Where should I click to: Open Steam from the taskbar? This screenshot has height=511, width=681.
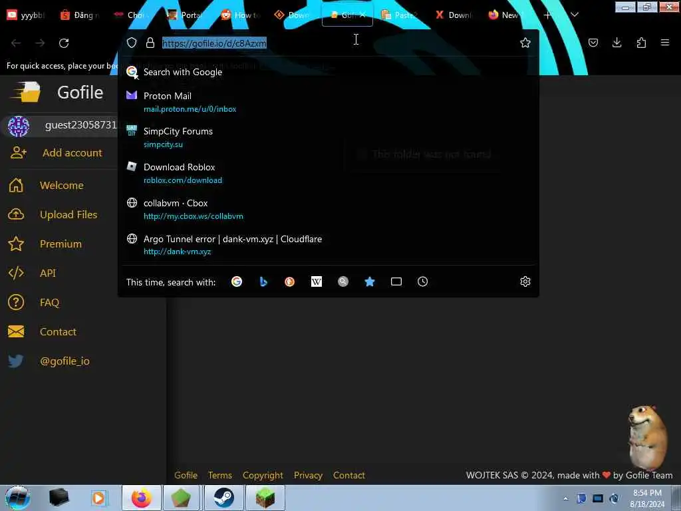pos(223,498)
